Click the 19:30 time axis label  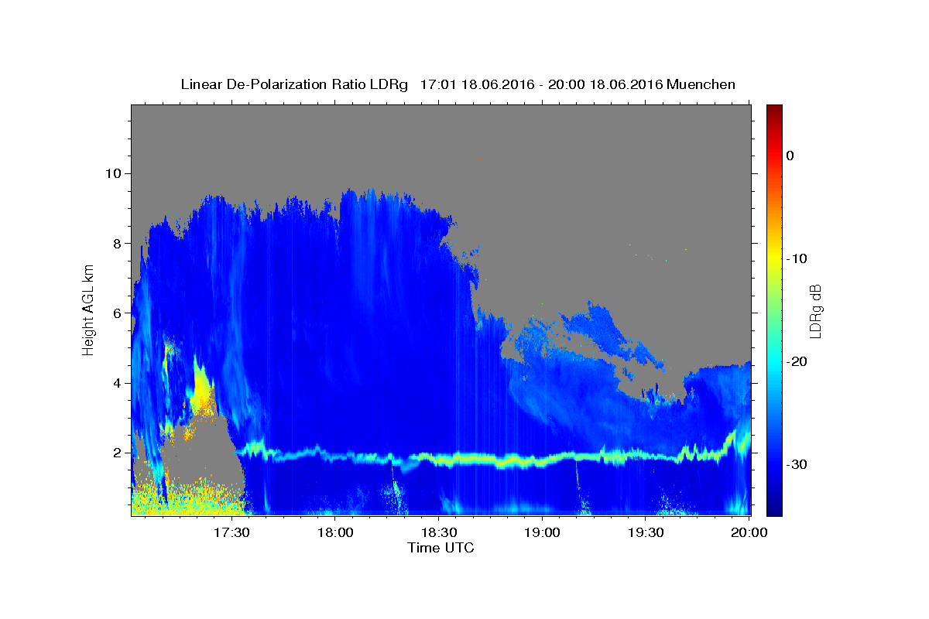[646, 532]
